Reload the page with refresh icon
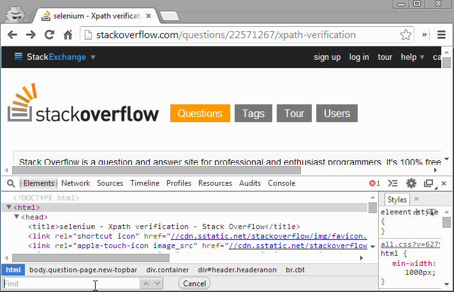Screen dimensions: 454x292 point(50,35)
